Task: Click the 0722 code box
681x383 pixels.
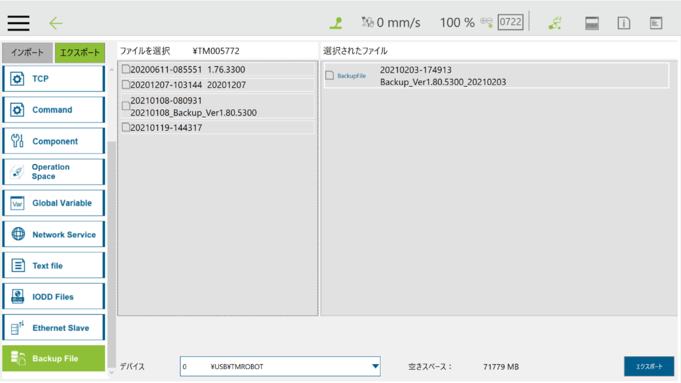Action: pyautogui.click(x=510, y=22)
